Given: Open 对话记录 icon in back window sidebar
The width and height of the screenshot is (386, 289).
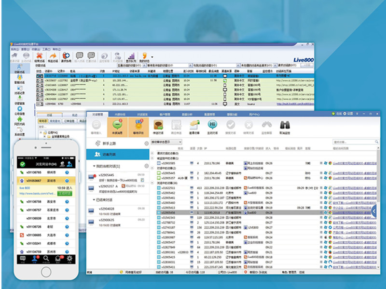Looking at the screenshot, I should tap(20, 88).
